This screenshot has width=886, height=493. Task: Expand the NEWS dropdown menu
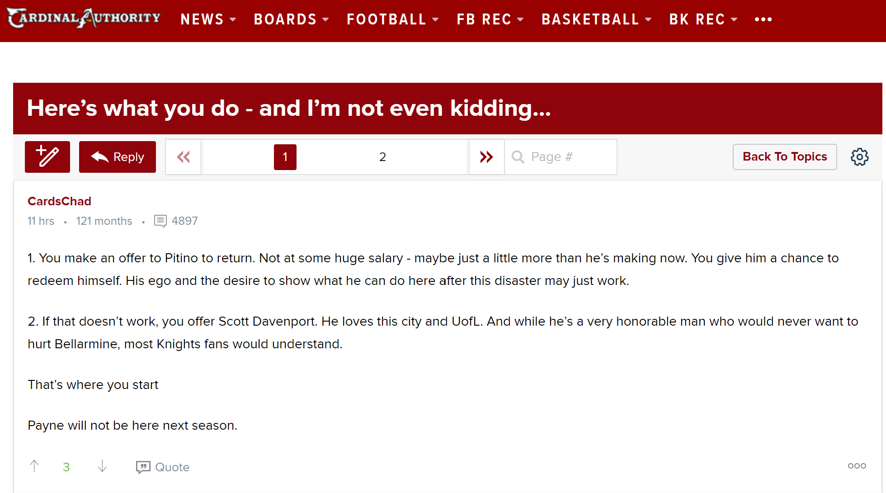(208, 19)
